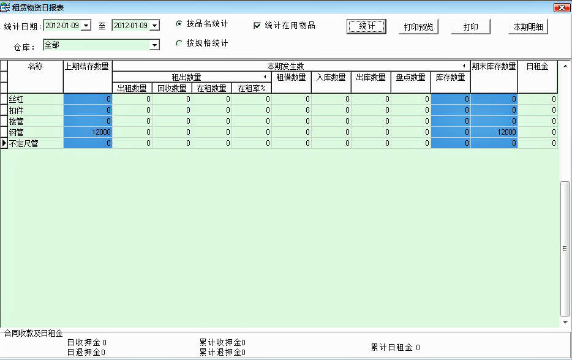The image size is (572, 360).
Task: Click the 期末库存数量 column header
Action: pyautogui.click(x=494, y=77)
